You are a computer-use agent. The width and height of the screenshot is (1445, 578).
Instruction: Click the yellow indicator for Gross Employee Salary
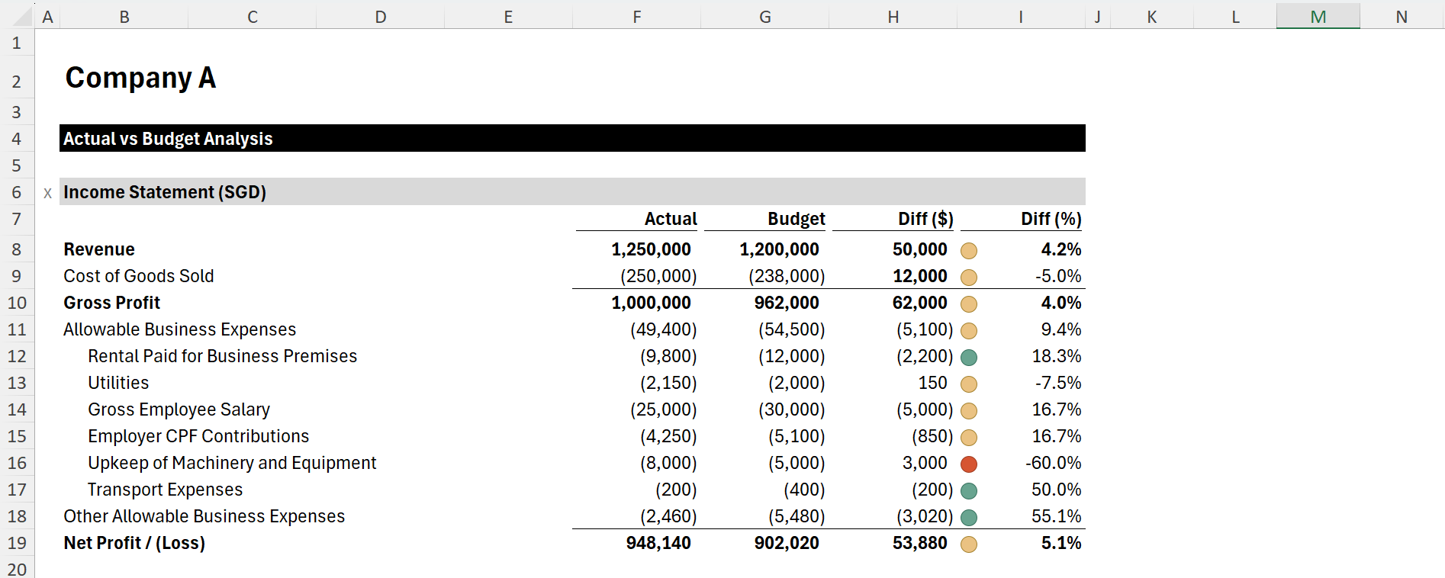coord(969,411)
